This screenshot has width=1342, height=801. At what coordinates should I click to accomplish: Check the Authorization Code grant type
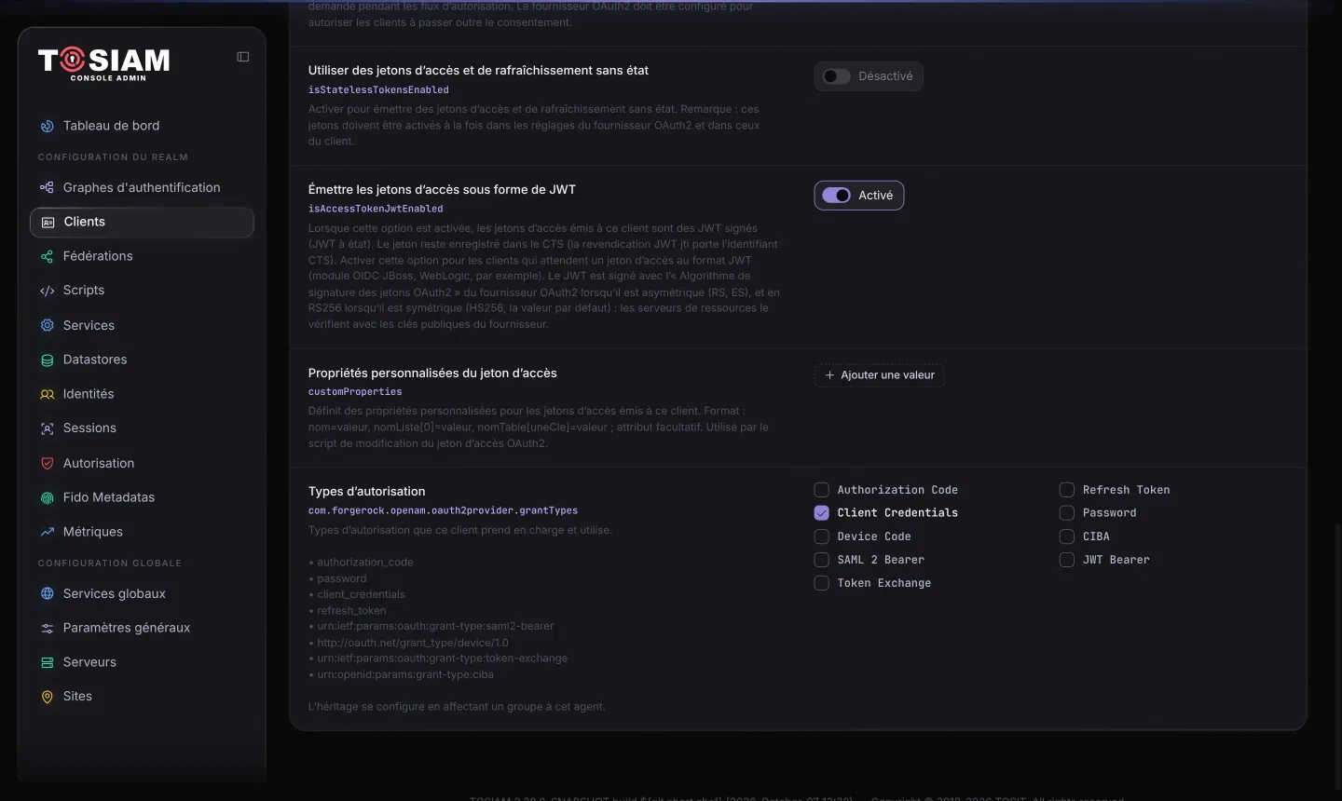[821, 490]
